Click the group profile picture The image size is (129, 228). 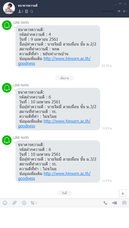pyautogui.click(x=9, y=8)
